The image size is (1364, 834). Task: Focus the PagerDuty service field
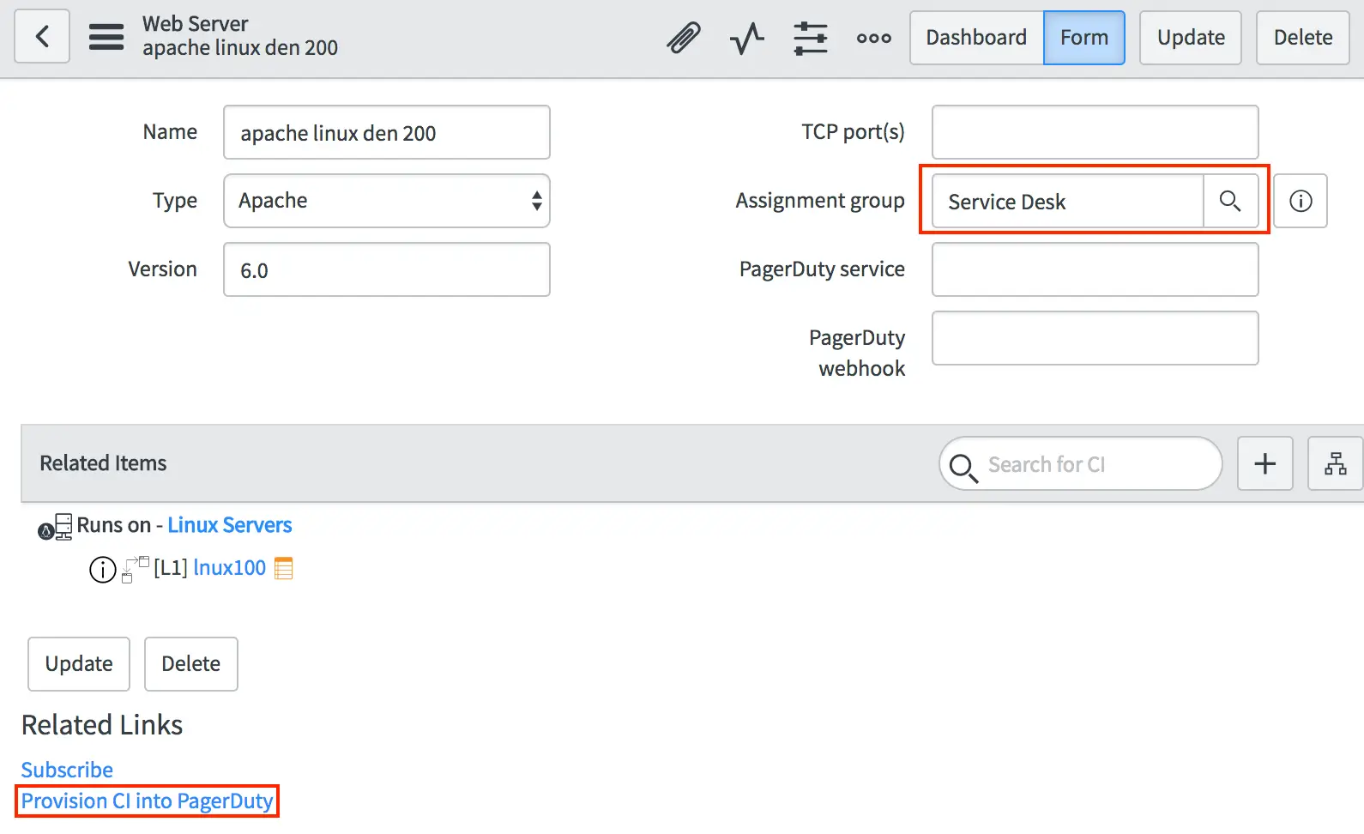[1095, 269]
